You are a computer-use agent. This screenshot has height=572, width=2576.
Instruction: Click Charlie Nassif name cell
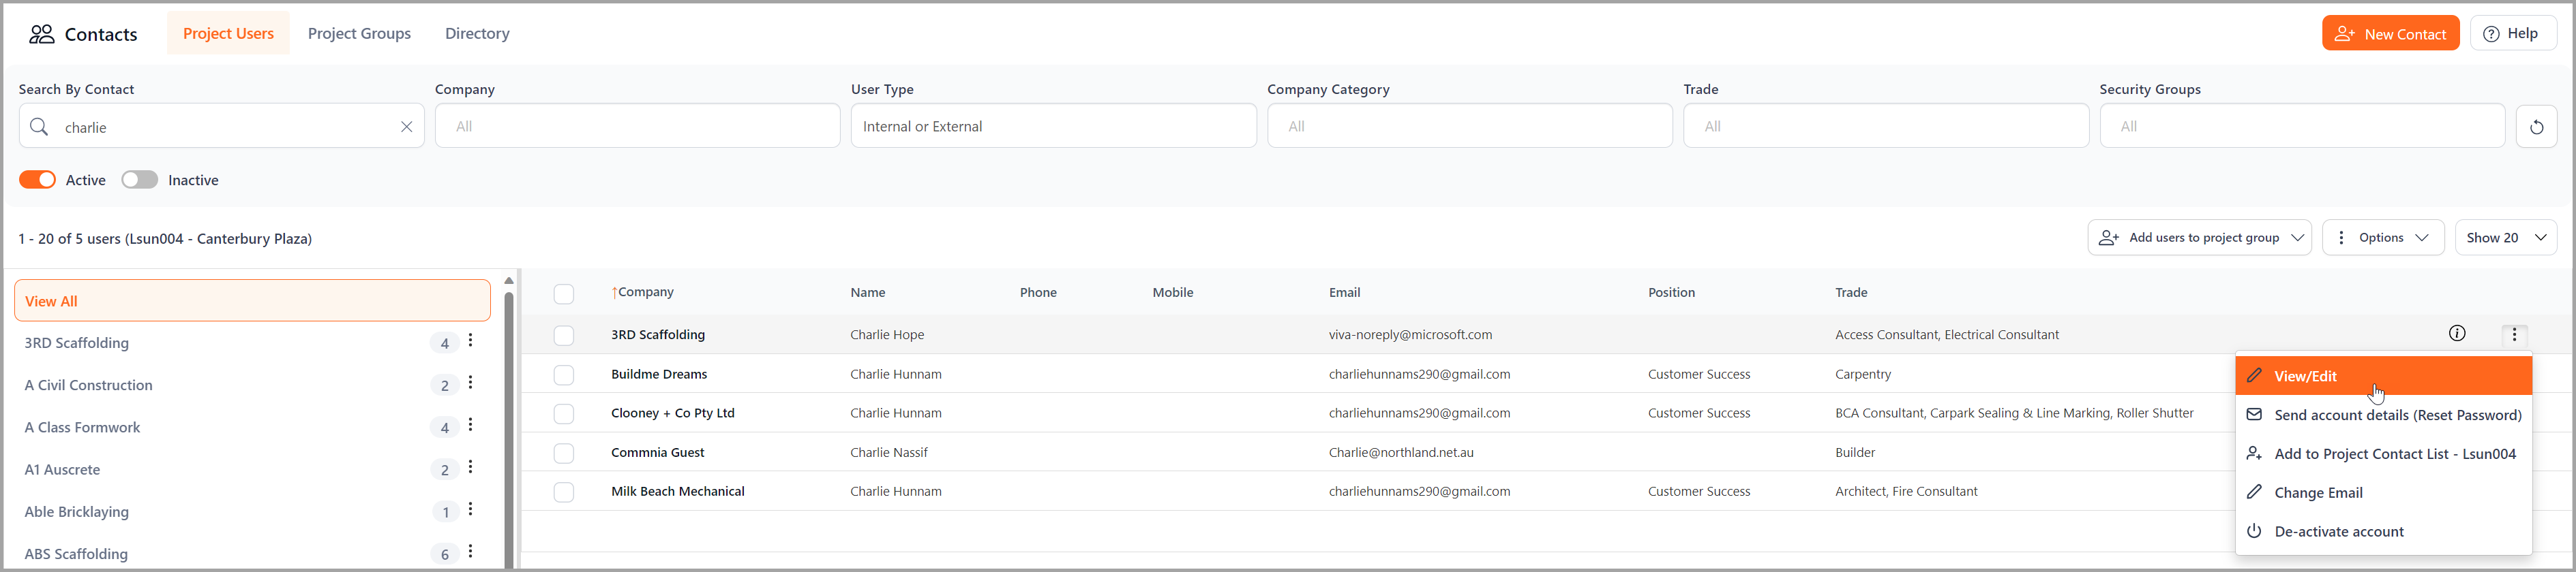pos(889,452)
